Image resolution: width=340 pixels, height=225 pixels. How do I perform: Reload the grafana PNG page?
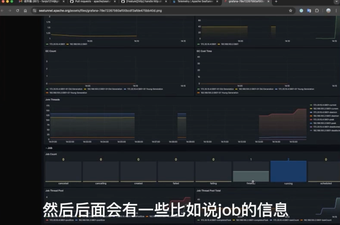[x=18, y=11]
